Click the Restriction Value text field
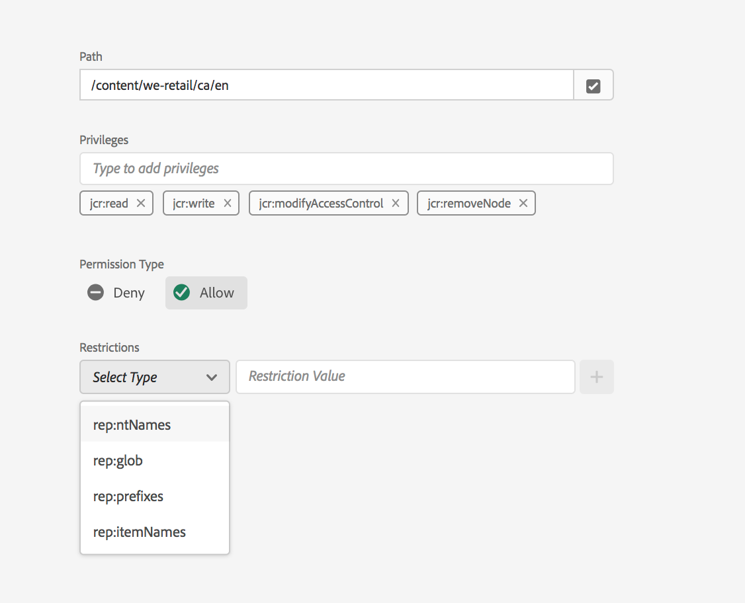The height and width of the screenshot is (603, 745). 405,377
